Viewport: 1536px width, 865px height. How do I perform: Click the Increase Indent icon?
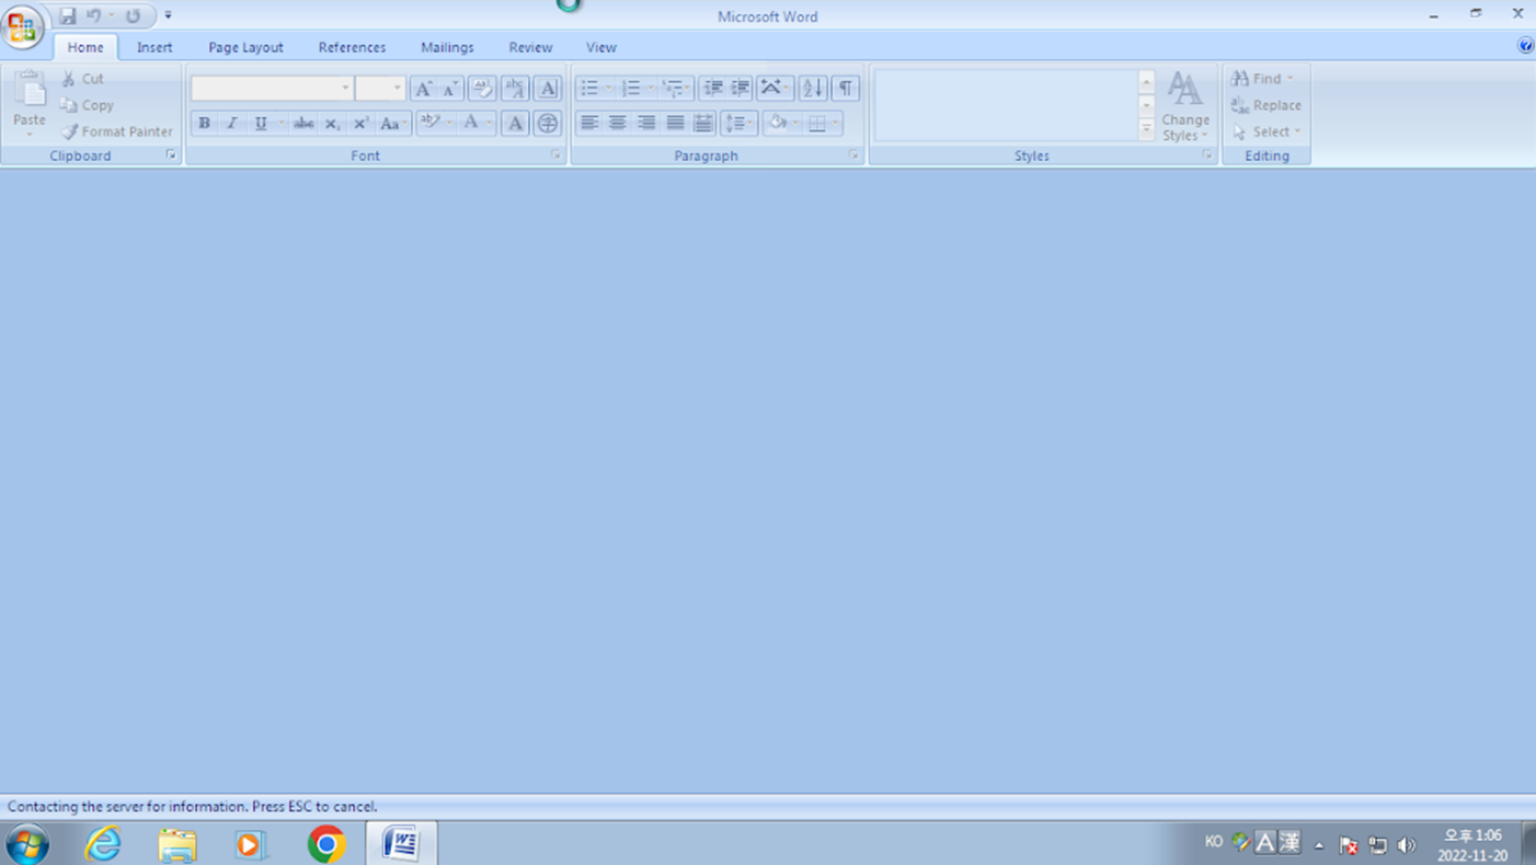(x=740, y=88)
